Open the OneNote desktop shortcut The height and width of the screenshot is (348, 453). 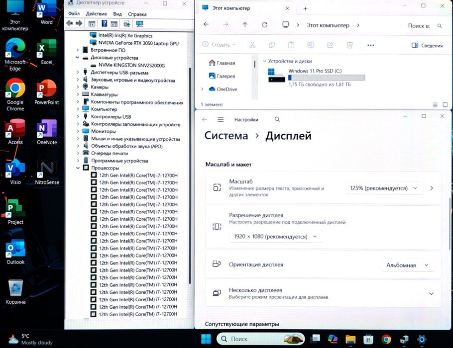pos(46,132)
